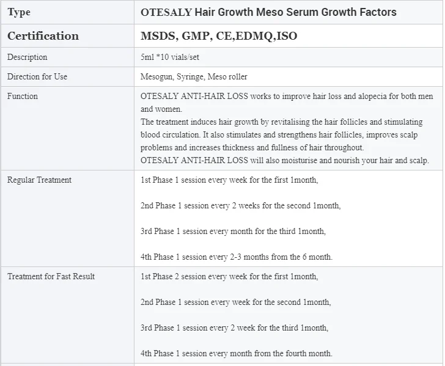
Task: Select the "Direction for Use" label
Action: (37, 77)
